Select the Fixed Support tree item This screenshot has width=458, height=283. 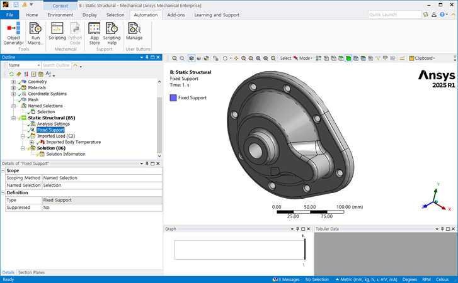click(x=50, y=130)
